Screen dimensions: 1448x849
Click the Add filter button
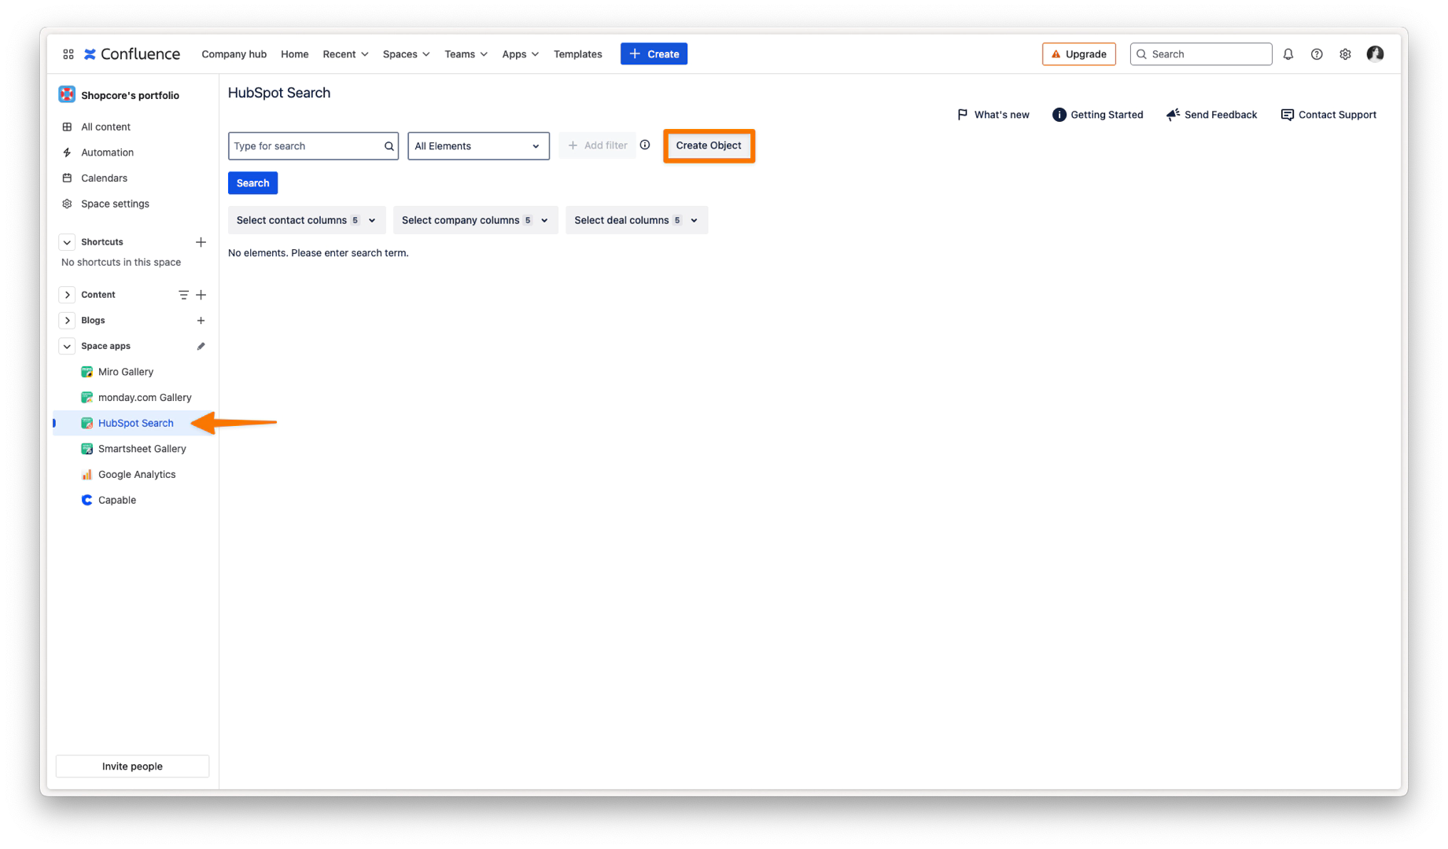tap(597, 145)
